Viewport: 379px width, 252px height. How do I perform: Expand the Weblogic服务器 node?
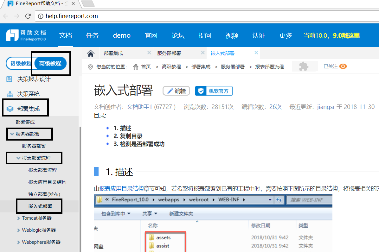[x=18, y=230]
